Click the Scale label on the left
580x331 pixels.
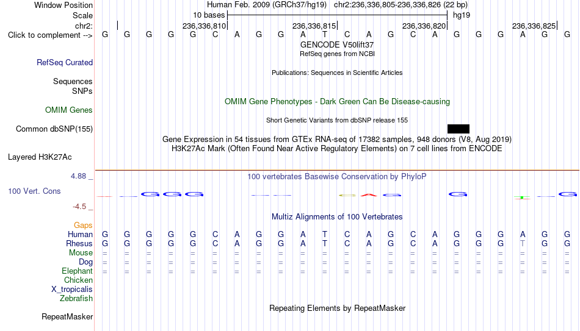83,15
